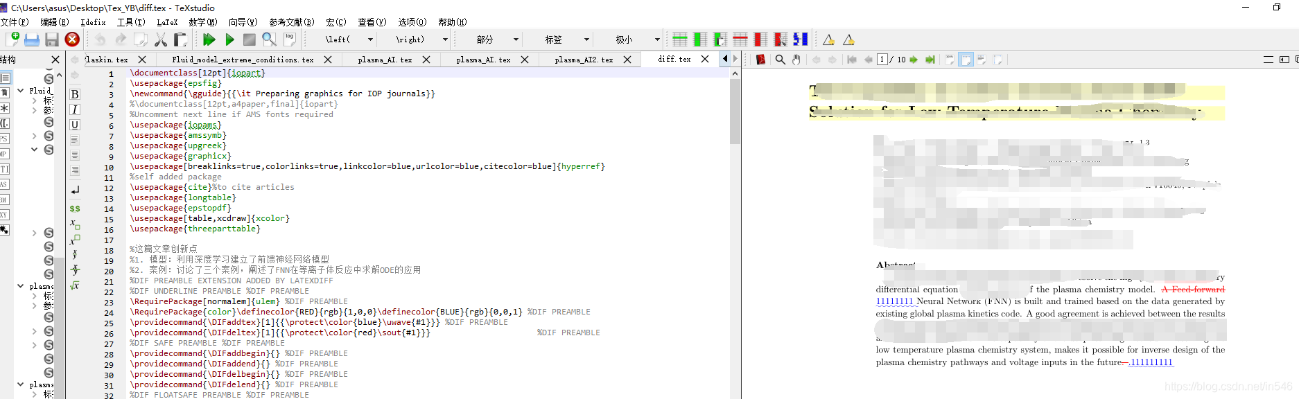Apply underline with the U icon
1299x399 pixels.
[x=75, y=125]
